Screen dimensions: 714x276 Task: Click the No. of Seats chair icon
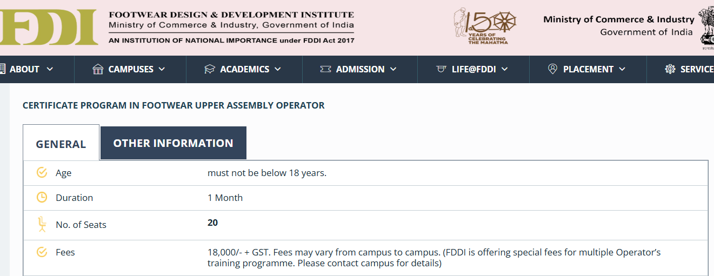[42, 224]
